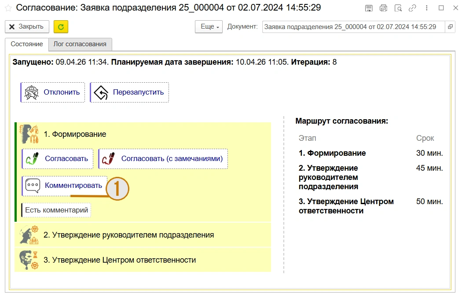The height and width of the screenshot is (293, 462).
Task: Open print preview magnifier icon
Action: (x=398, y=8)
